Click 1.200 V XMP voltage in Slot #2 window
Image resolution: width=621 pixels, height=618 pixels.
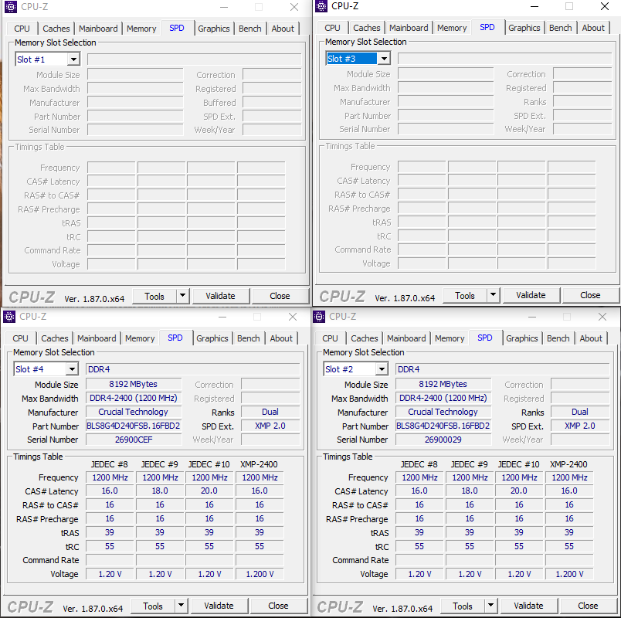click(569, 574)
